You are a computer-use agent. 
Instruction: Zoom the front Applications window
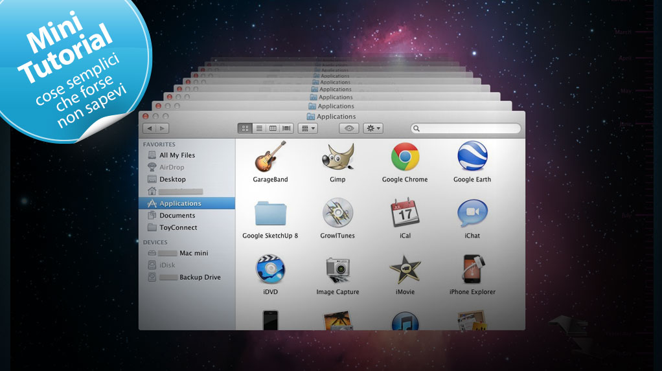166,116
